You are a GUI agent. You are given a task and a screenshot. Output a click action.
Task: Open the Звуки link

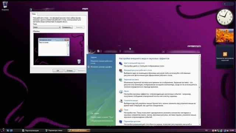[x=126, y=91]
